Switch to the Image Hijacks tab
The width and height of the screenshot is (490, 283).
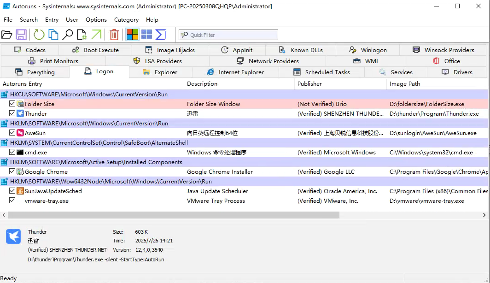(170, 50)
